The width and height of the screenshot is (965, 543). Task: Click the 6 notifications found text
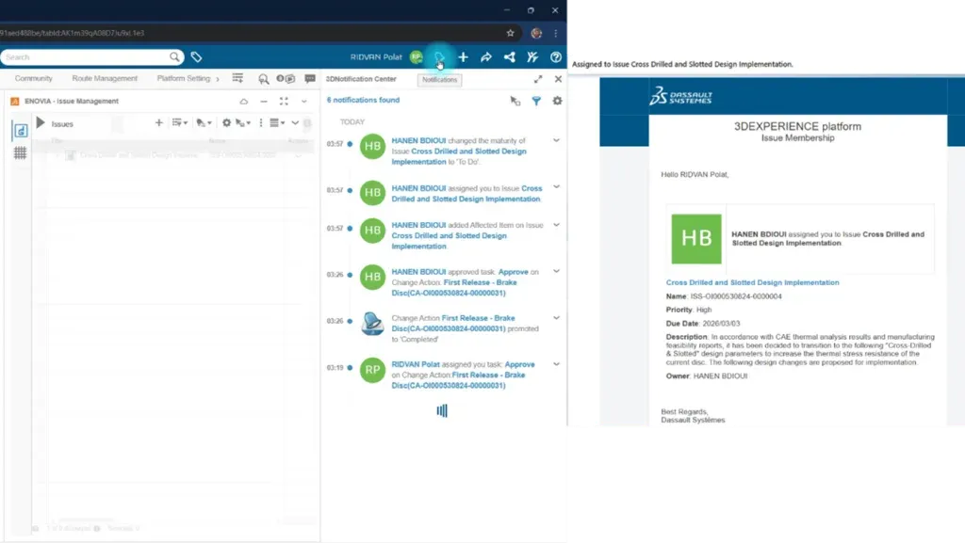[x=363, y=100]
